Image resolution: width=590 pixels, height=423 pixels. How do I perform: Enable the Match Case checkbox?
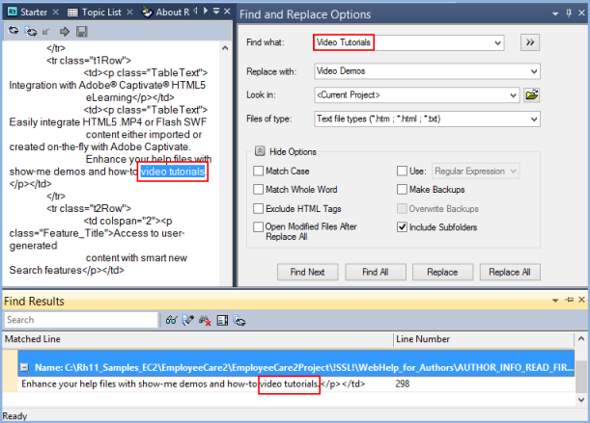259,171
